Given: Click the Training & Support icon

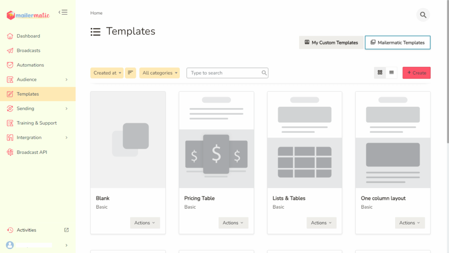Looking at the screenshot, I should coord(10,123).
